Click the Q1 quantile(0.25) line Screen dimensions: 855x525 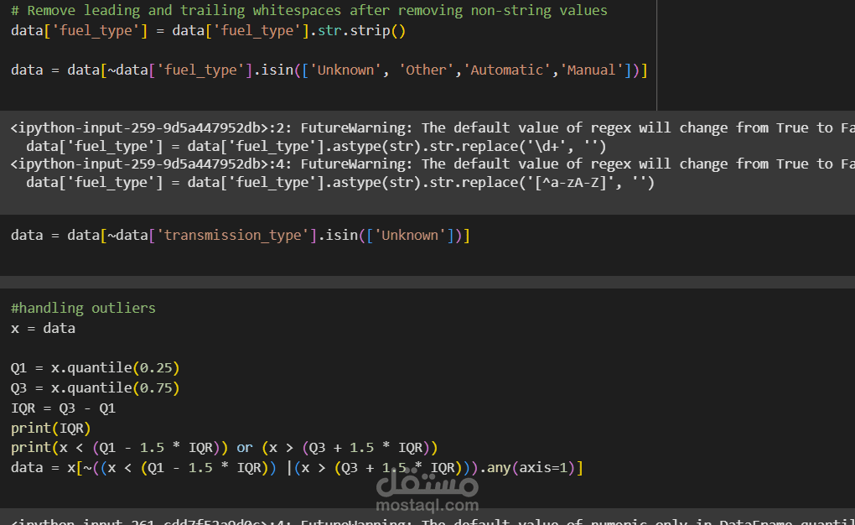coord(96,368)
